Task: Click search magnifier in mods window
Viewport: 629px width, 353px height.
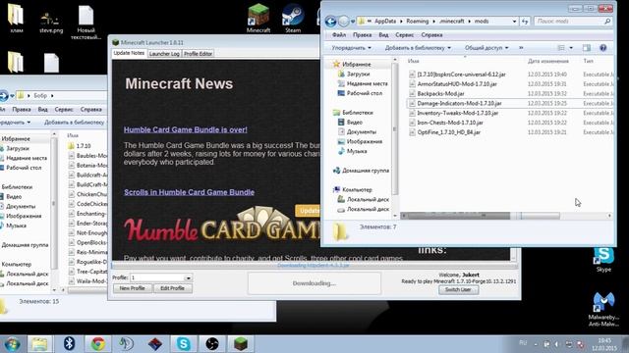Action: (x=607, y=22)
